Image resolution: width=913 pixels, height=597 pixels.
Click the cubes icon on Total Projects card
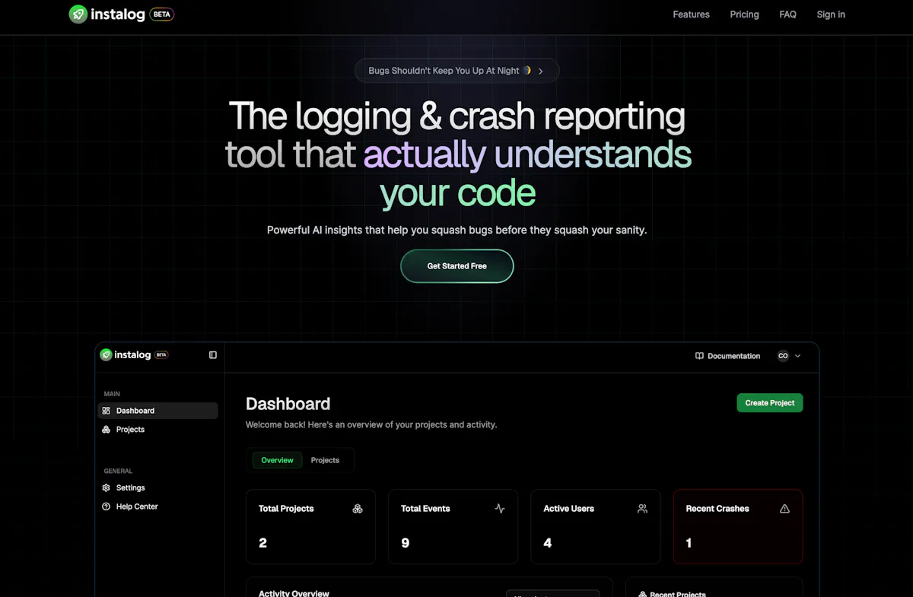pyautogui.click(x=358, y=509)
